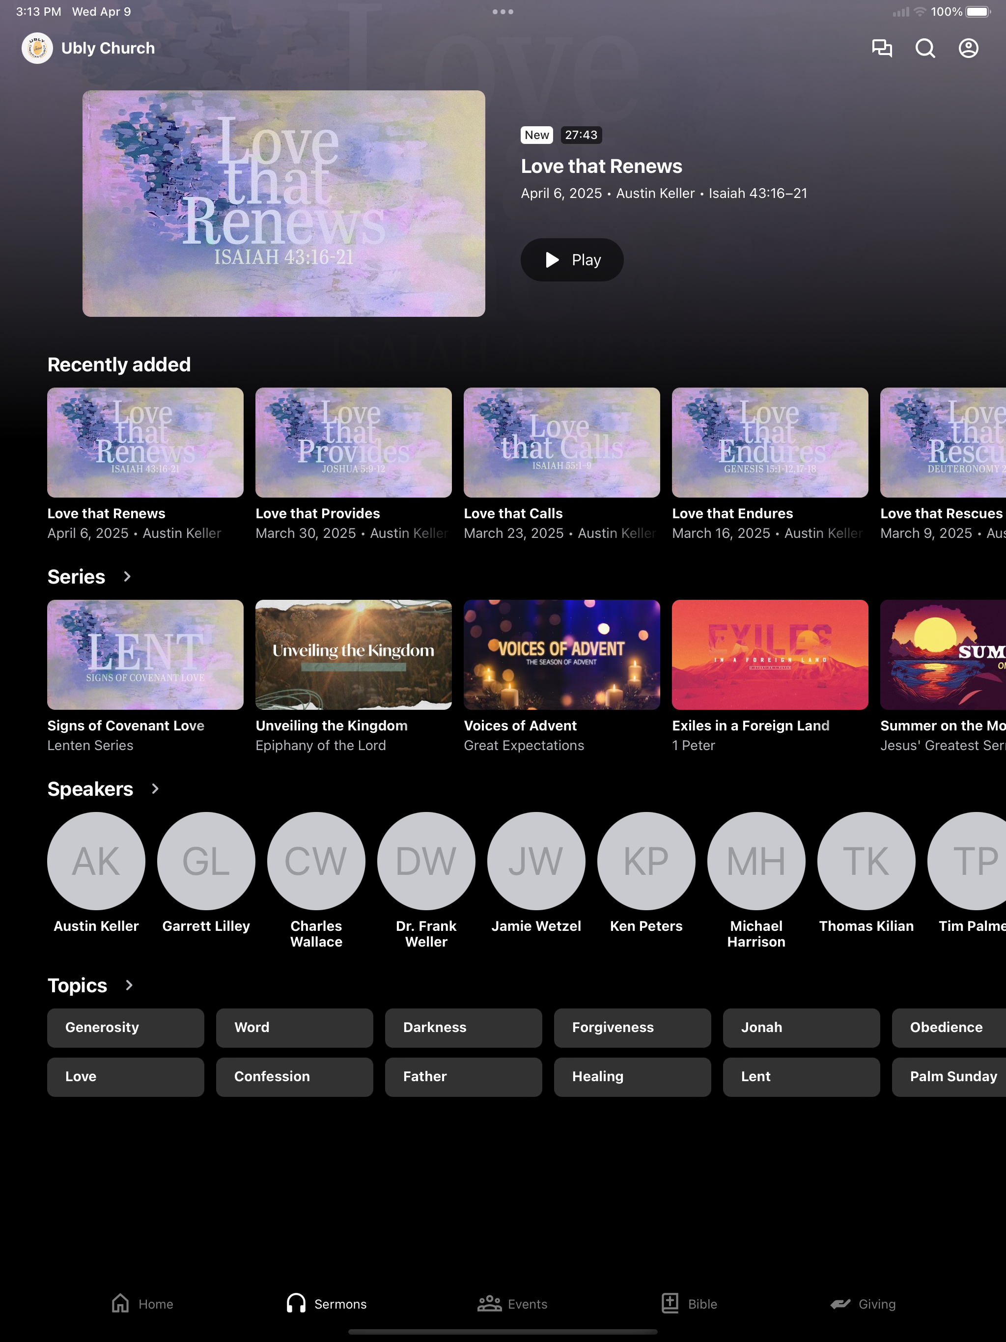Screen dimensions: 1006x1342
Task: Select speaker Jamie Wetzel avatar JW
Action: (x=536, y=861)
